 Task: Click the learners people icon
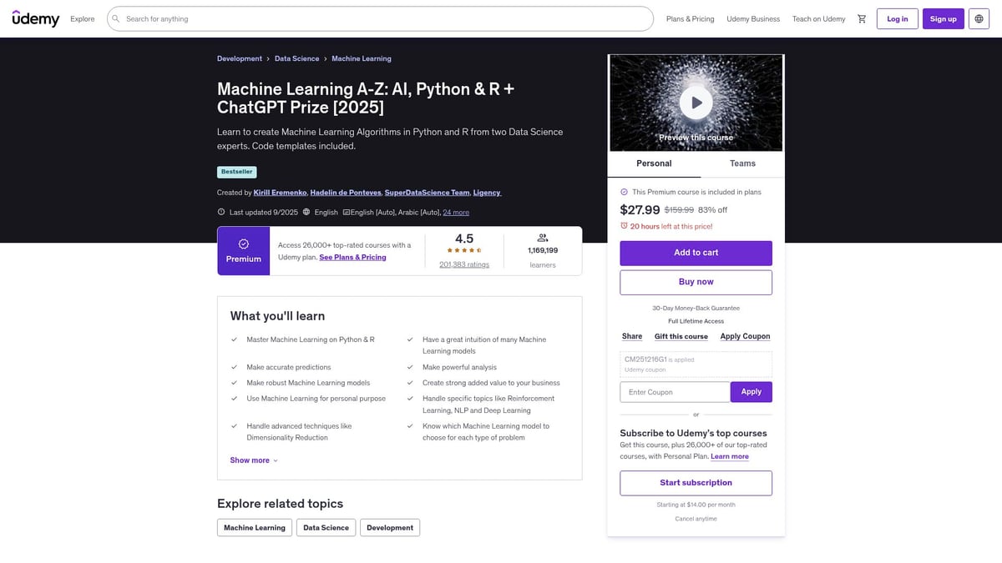coord(543,238)
